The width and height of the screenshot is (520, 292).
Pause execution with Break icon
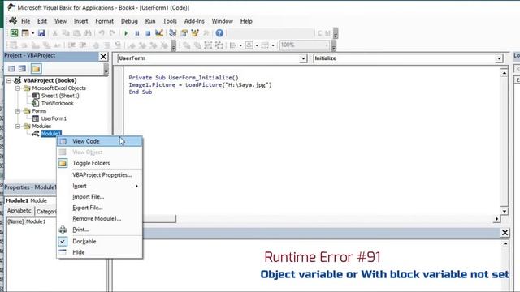pos(137,33)
